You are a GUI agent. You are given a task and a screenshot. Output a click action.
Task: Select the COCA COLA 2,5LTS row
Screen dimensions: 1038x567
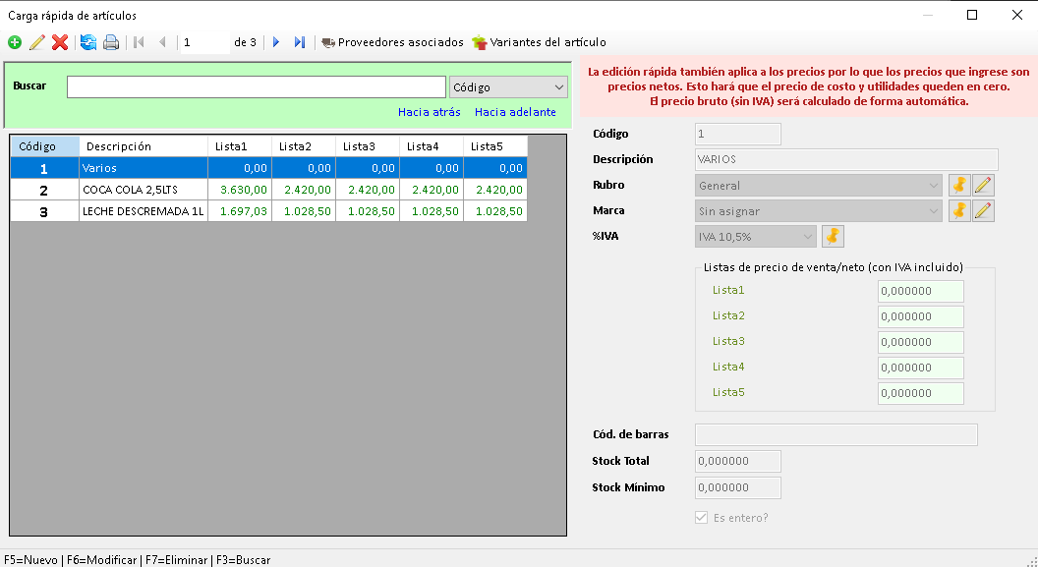(144, 190)
